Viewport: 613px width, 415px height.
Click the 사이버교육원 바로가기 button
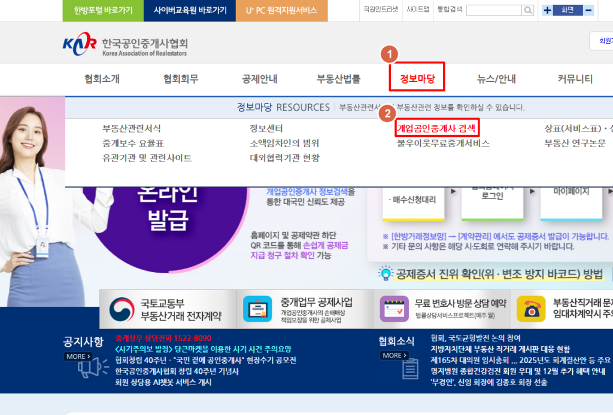point(190,10)
